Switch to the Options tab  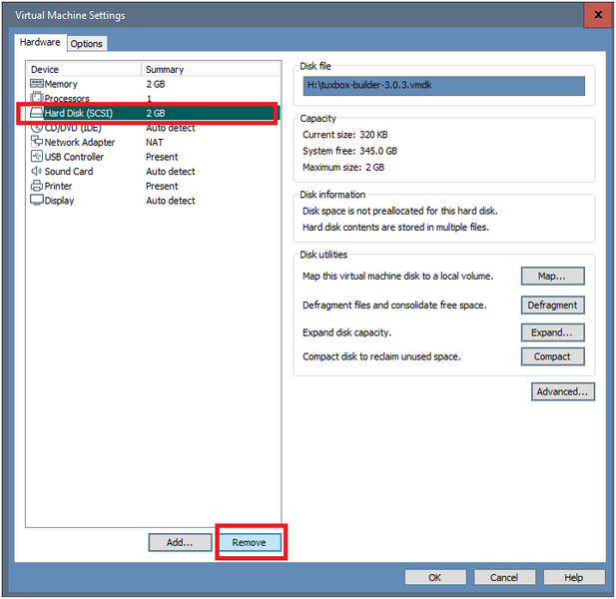pyautogui.click(x=87, y=44)
